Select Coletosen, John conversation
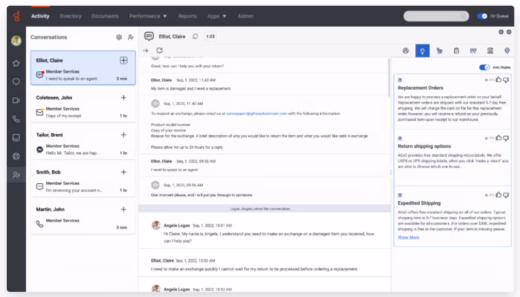 click(83, 106)
